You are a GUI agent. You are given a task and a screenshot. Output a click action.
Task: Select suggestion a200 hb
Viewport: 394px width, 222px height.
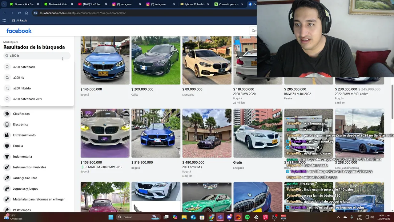pyautogui.click(x=37, y=78)
